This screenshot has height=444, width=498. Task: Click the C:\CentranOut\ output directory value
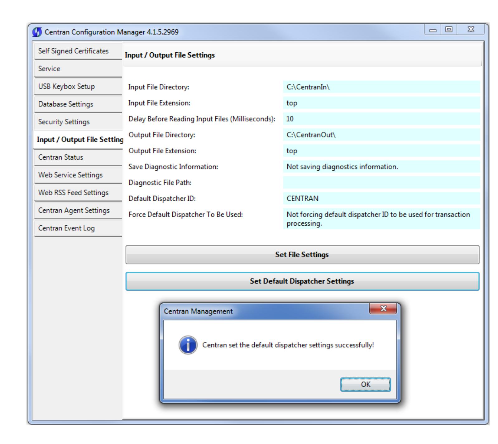pos(381,135)
